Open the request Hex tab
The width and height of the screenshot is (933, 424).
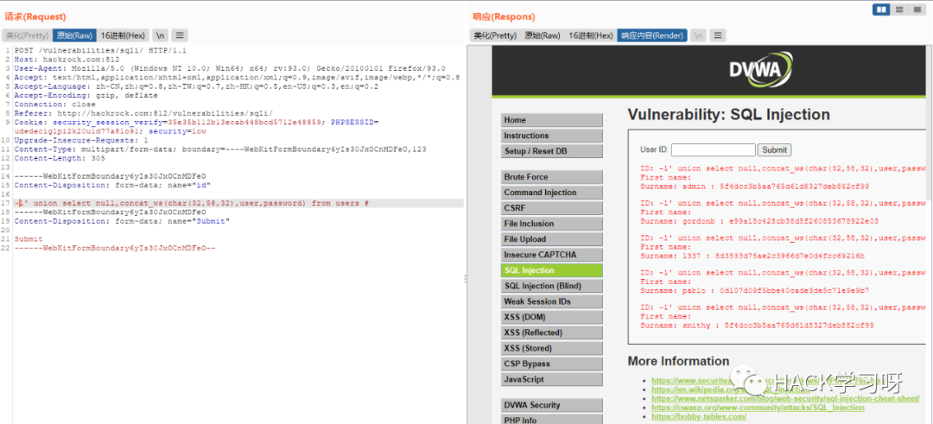[123, 35]
